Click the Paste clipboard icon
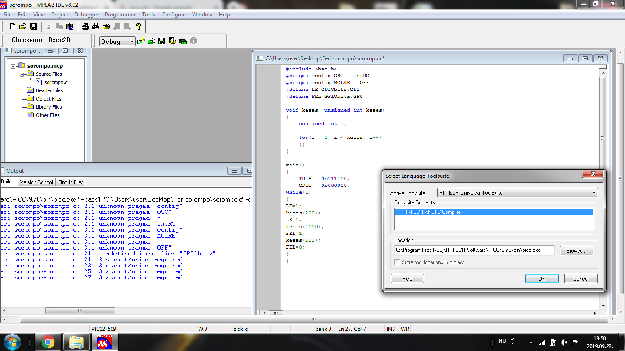This screenshot has height=351, width=625. (x=70, y=27)
